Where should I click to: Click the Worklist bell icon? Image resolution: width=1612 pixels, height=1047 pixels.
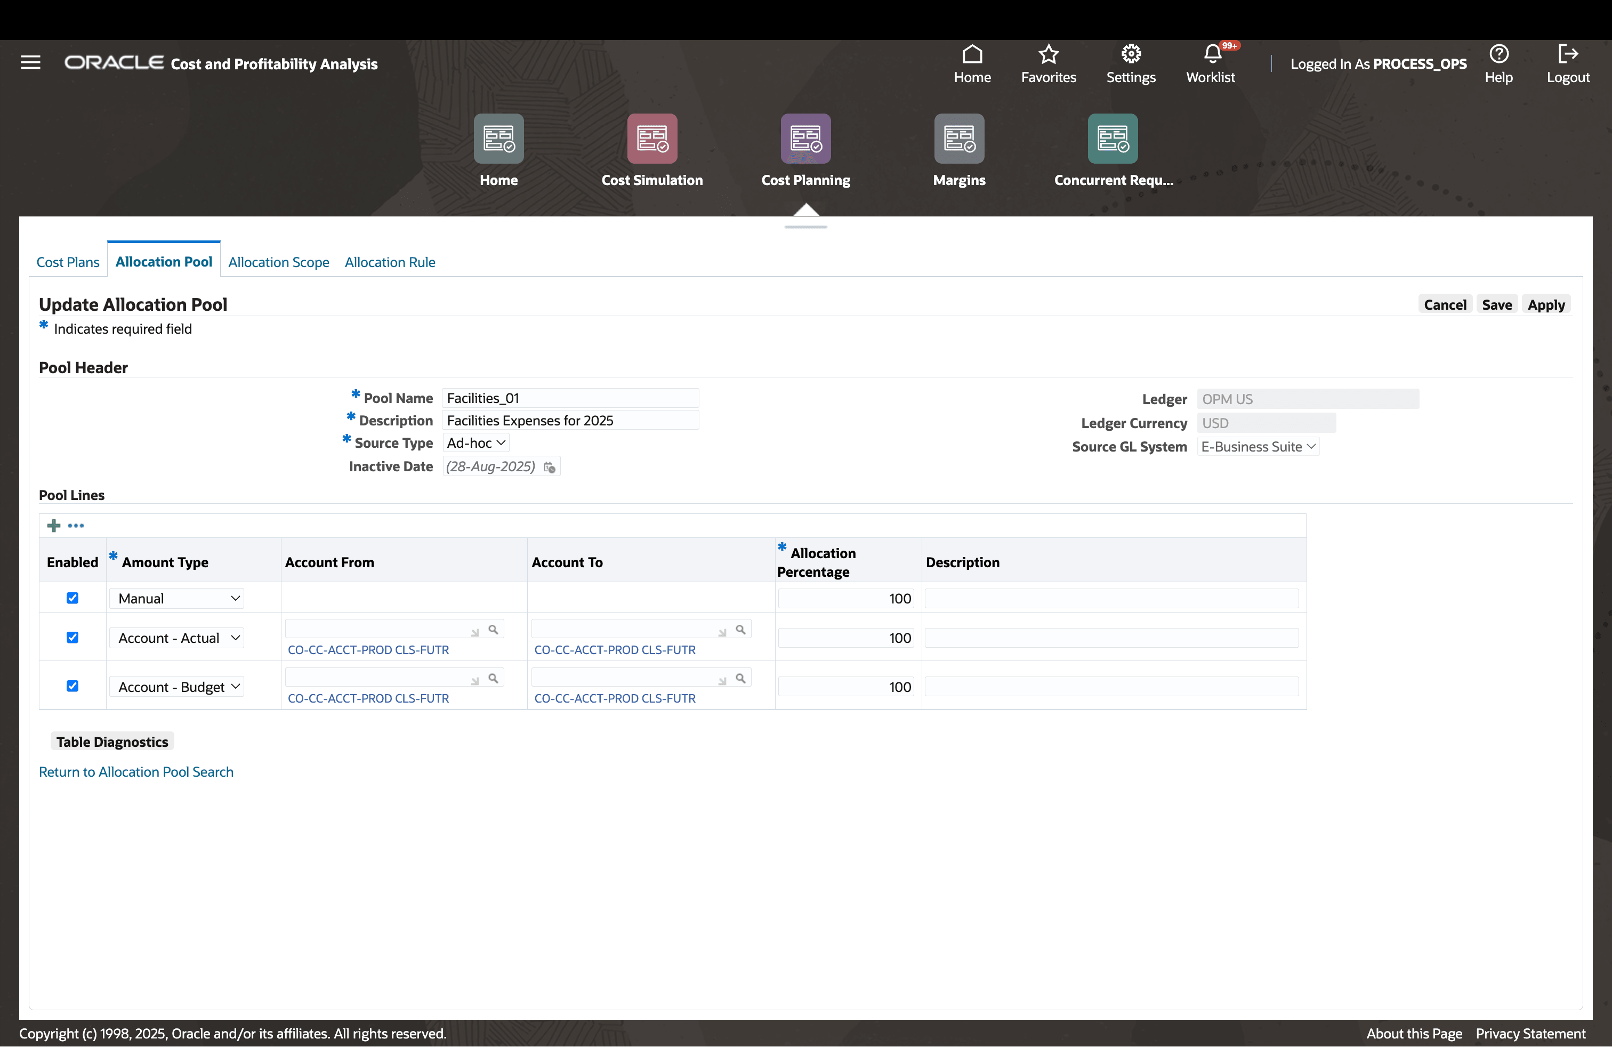coord(1211,54)
